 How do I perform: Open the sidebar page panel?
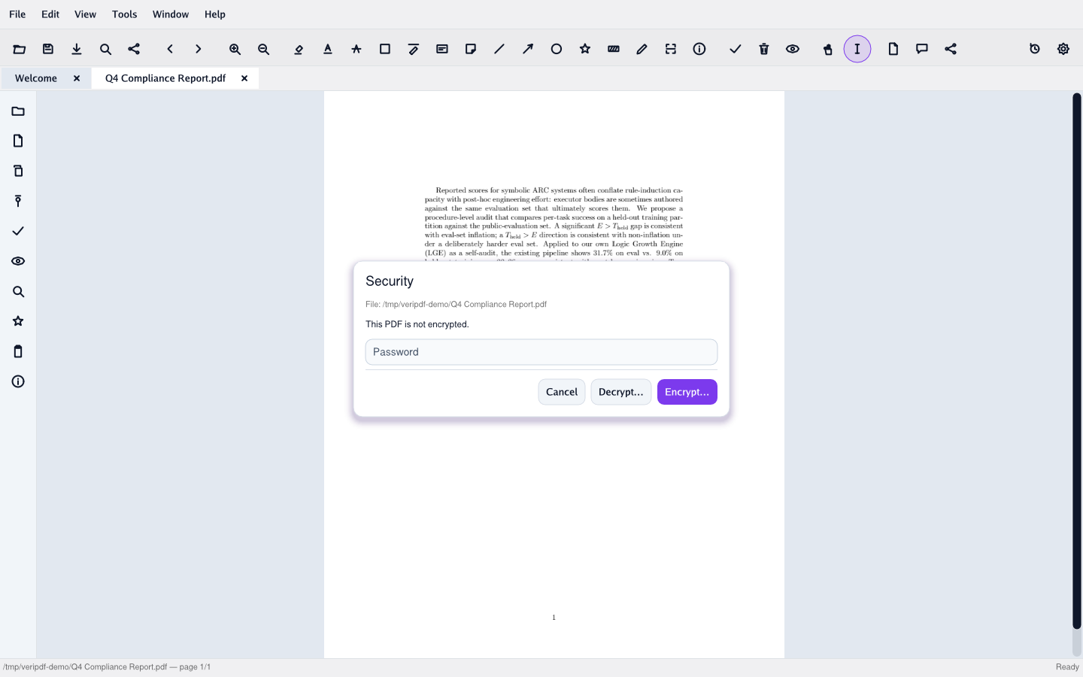click(x=18, y=141)
